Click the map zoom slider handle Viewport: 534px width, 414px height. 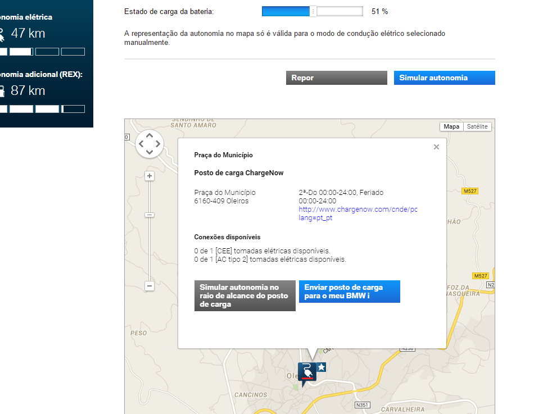click(150, 215)
